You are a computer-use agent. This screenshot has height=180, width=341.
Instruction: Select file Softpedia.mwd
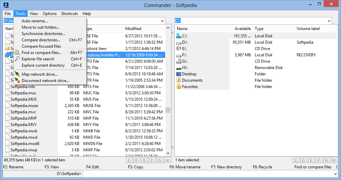tap(24, 137)
